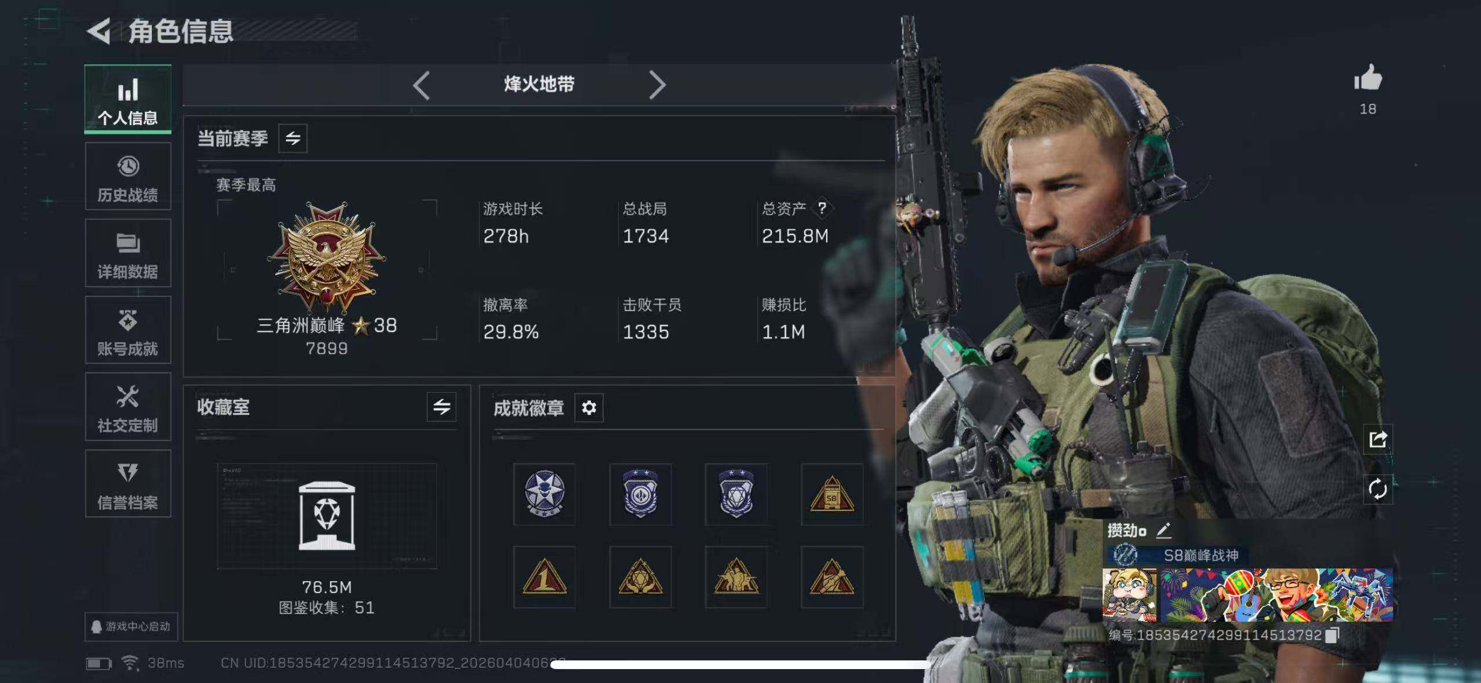Click the 游戏中心启动 button

(131, 627)
